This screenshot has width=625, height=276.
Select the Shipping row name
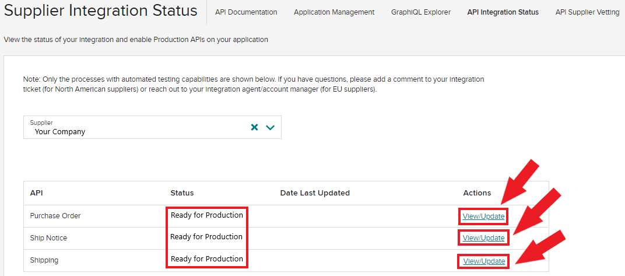click(44, 260)
